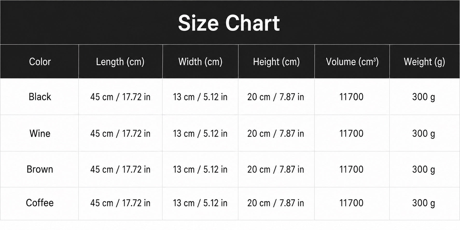Select the Brown color row label
This screenshot has width=460, height=230.
point(40,169)
